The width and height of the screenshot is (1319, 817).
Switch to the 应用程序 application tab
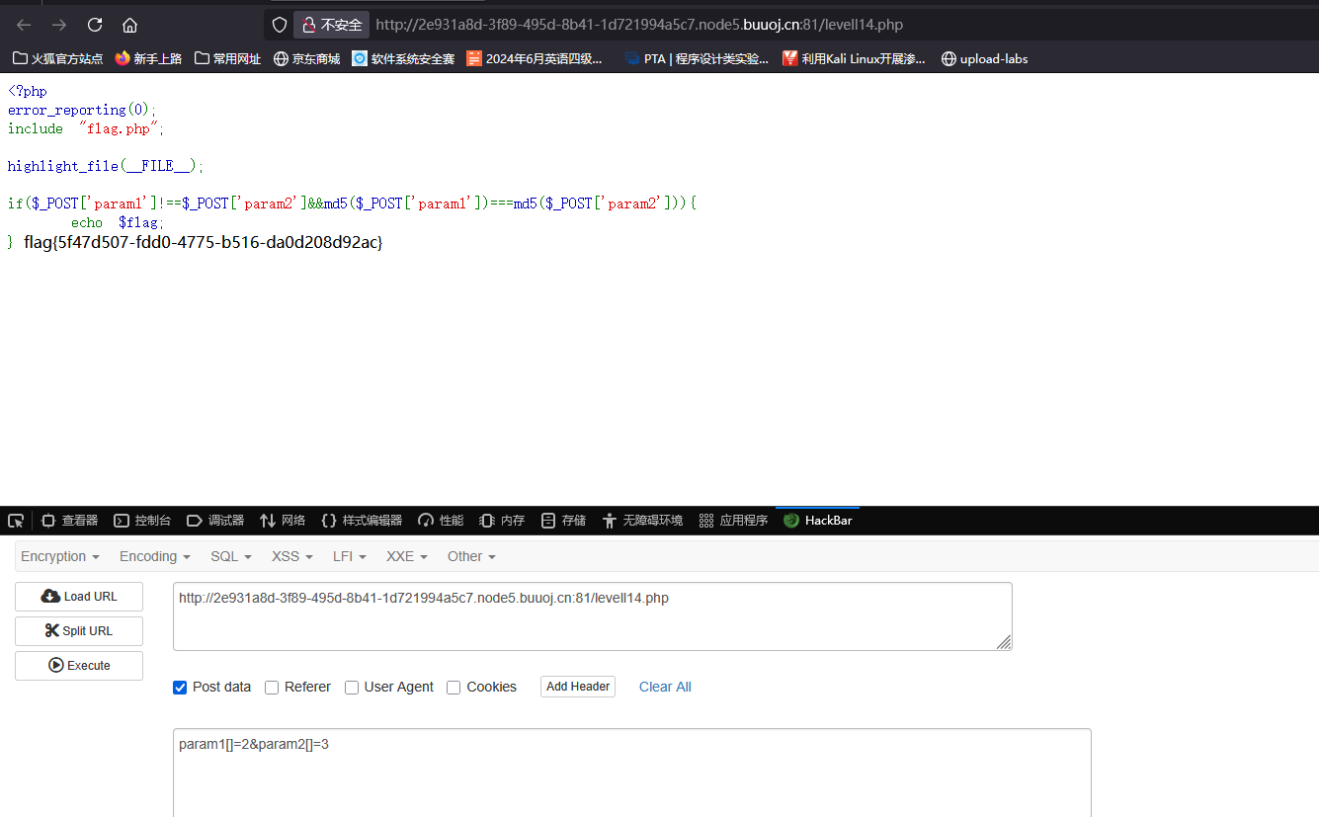point(733,521)
